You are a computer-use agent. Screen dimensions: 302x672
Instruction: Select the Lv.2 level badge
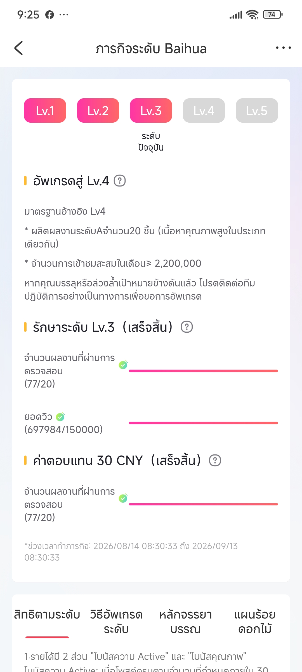[x=98, y=110]
